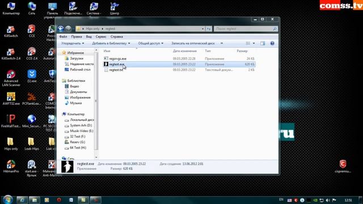
Task: Select System Arh (D:) drive
Action: [x=81, y=125]
